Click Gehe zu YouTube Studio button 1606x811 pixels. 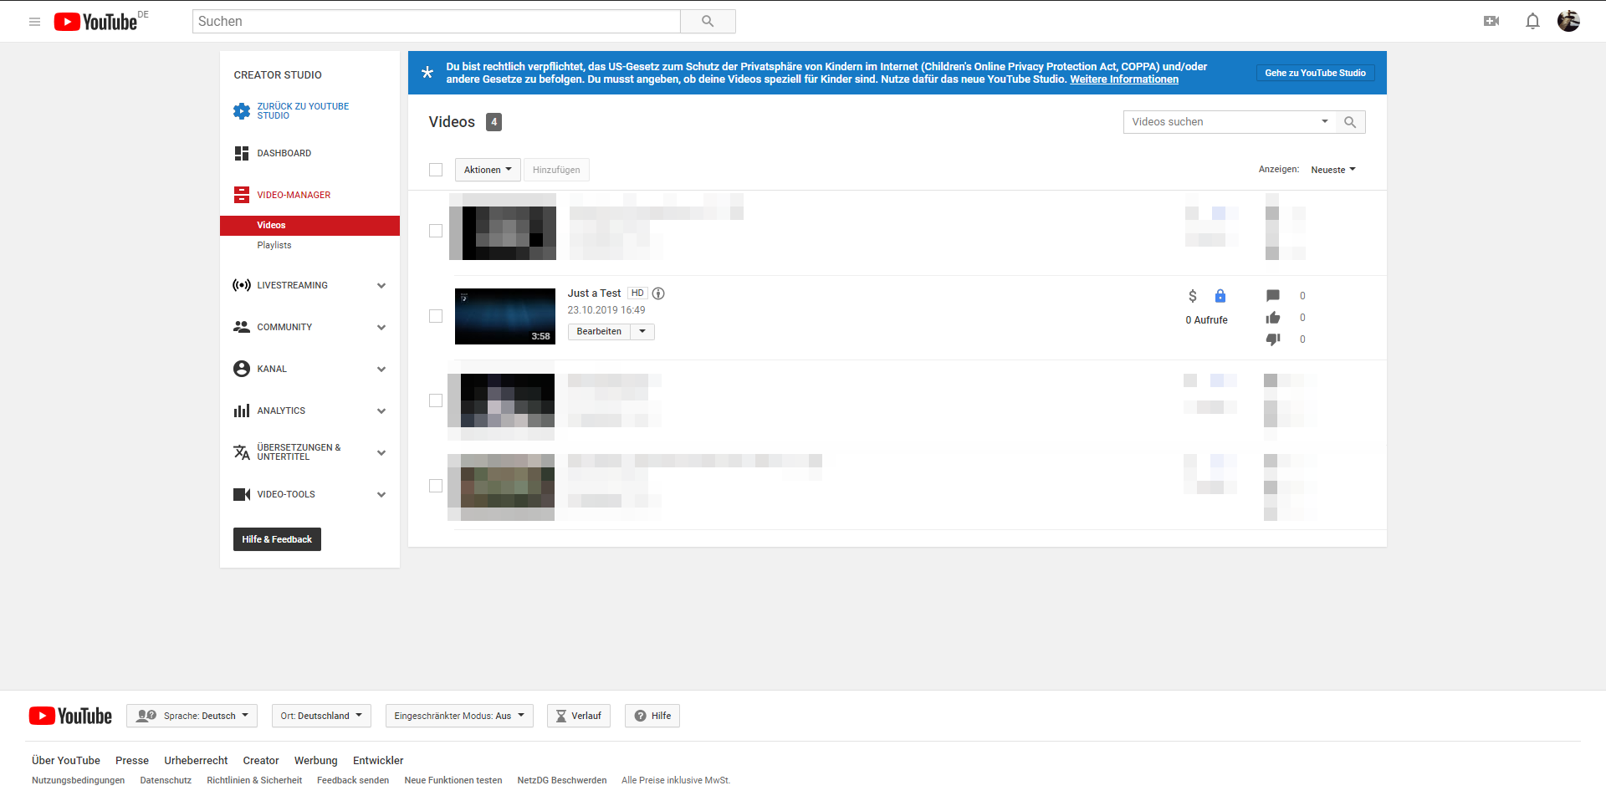(x=1315, y=73)
